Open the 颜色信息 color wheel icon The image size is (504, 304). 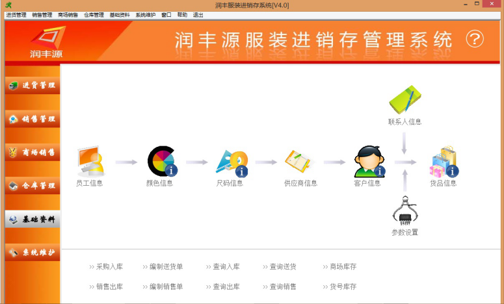click(x=161, y=162)
